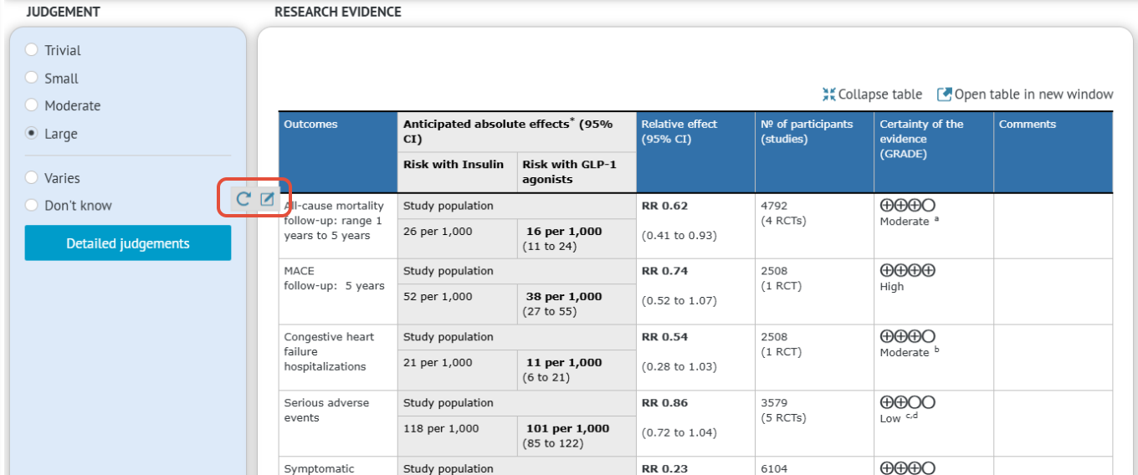Collapse the evidence table via text link
The height and width of the screenshot is (475, 1138).
(880, 94)
